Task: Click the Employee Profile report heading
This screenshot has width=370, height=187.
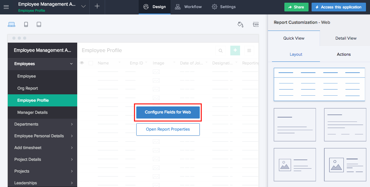Action: 102,50
